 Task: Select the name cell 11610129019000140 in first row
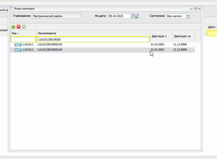coord(50,45)
